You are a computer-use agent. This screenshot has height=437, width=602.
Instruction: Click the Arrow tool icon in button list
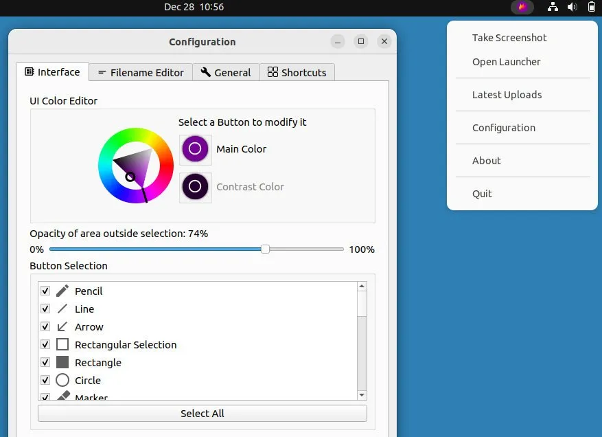coord(62,326)
